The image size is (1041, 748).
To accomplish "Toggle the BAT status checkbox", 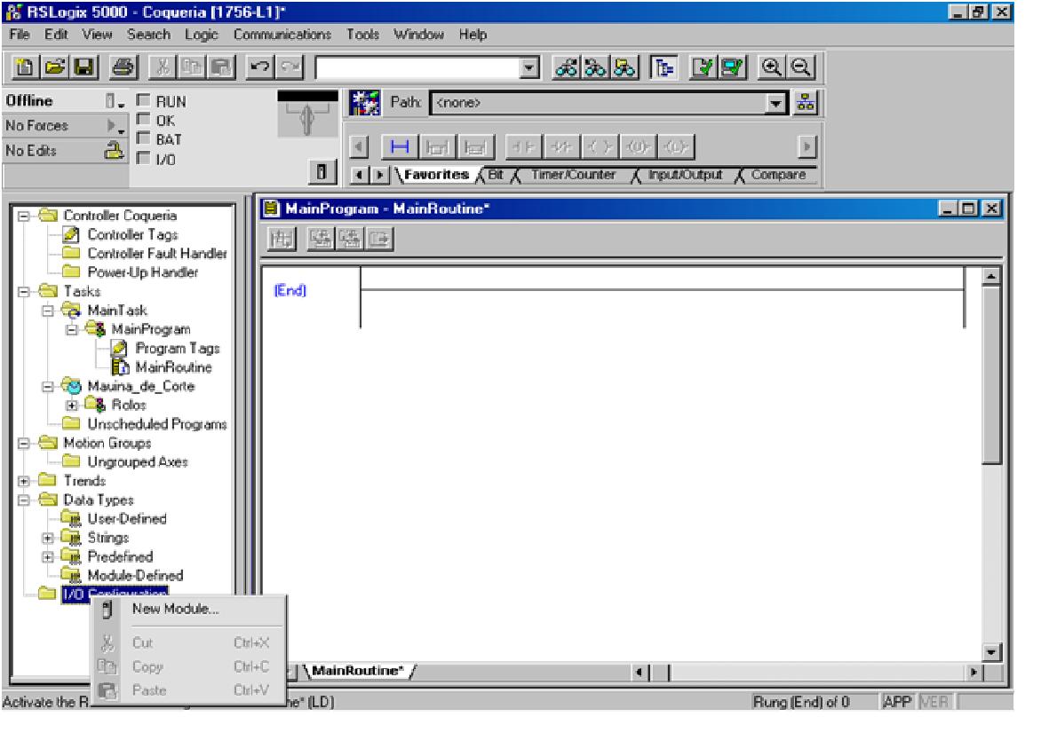I will click(143, 138).
